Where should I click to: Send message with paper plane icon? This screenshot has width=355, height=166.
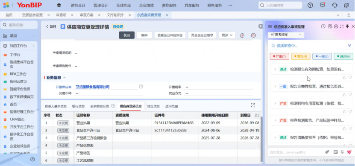(349, 152)
